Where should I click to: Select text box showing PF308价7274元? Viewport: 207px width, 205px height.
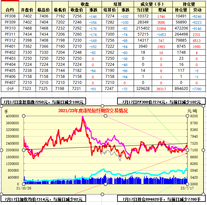tap(161, 102)
